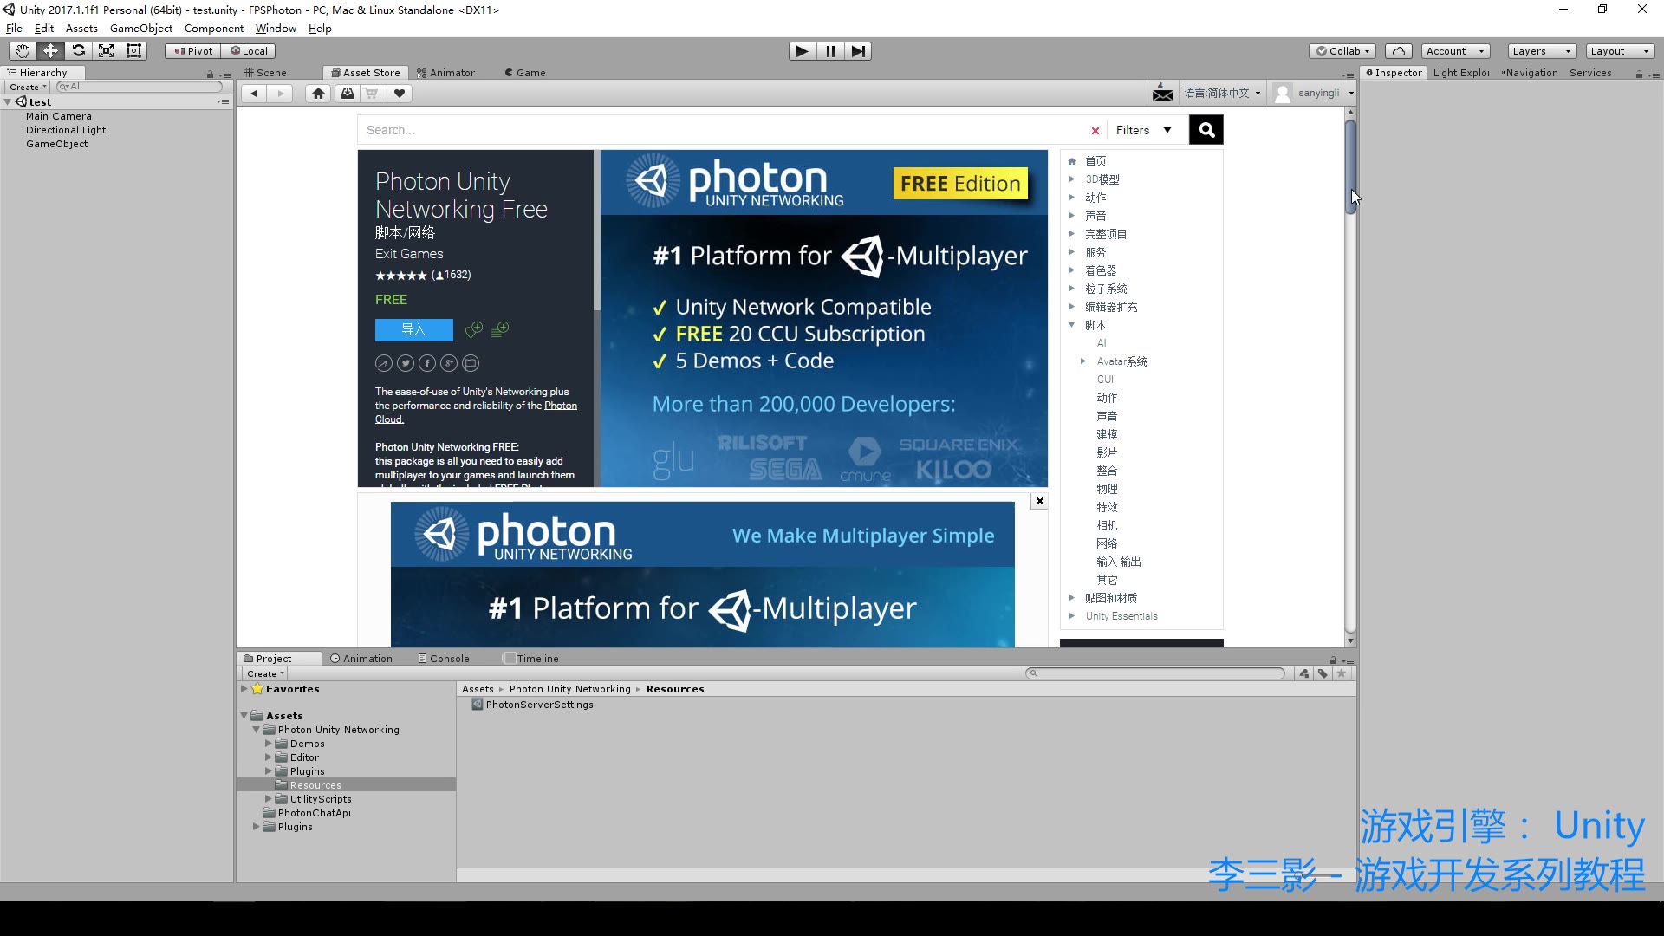This screenshot has width=1664, height=936.
Task: Go to Asset Store home page
Action: [x=318, y=94]
